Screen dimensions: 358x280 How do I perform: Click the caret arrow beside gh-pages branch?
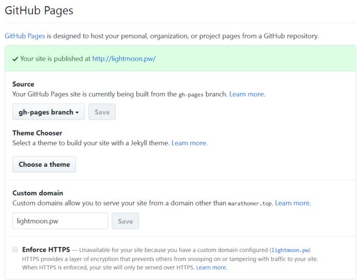coord(77,112)
